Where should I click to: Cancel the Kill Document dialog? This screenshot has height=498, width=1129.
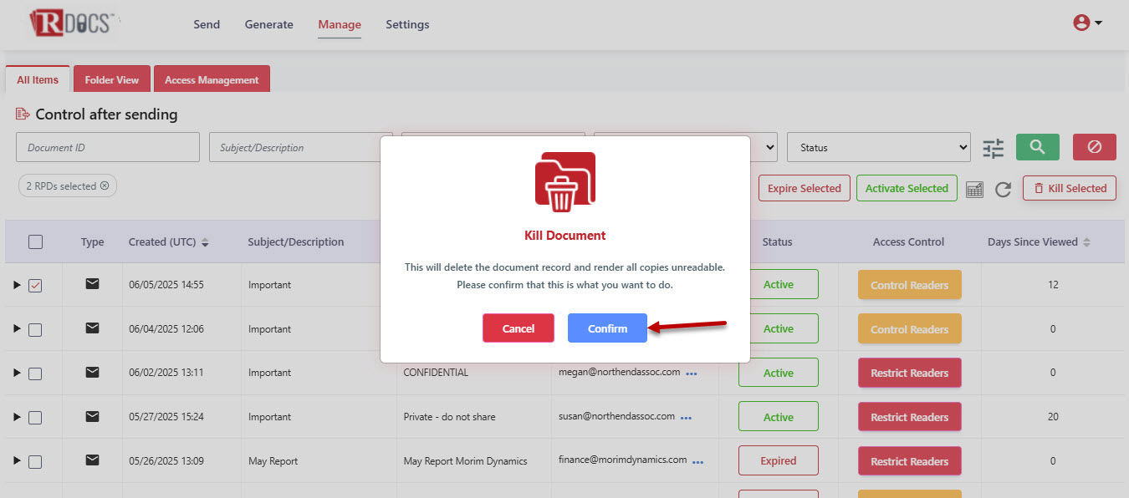[x=518, y=328]
